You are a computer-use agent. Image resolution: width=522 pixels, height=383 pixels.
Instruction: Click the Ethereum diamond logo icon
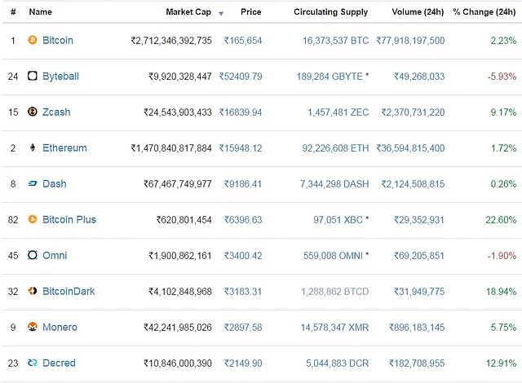pyautogui.click(x=33, y=147)
